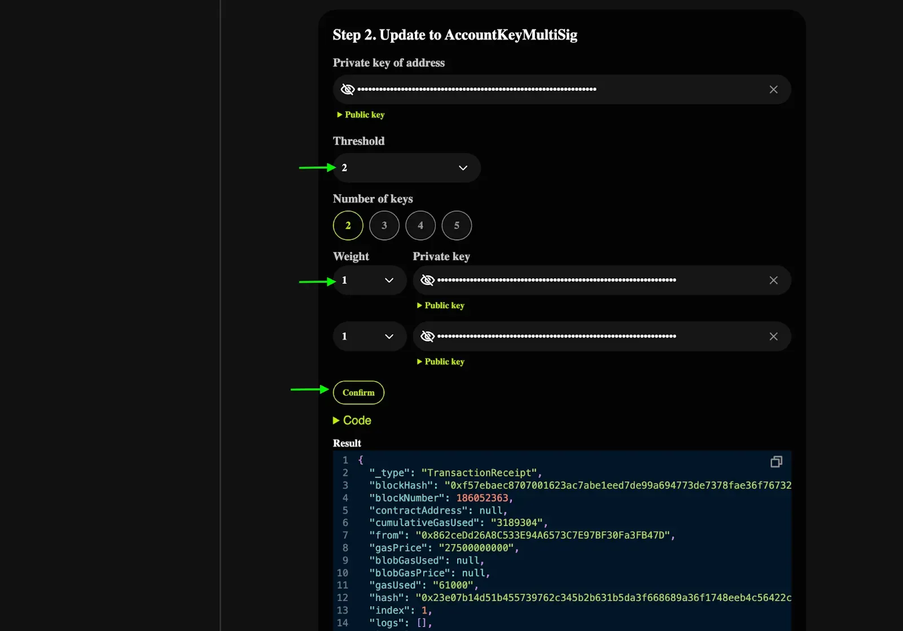Show the first weighted private key
The width and height of the screenshot is (903, 631).
[x=427, y=281]
